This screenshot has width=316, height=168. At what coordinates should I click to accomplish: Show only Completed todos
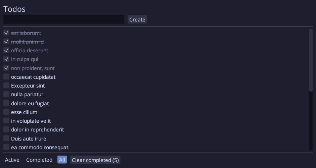click(x=39, y=160)
